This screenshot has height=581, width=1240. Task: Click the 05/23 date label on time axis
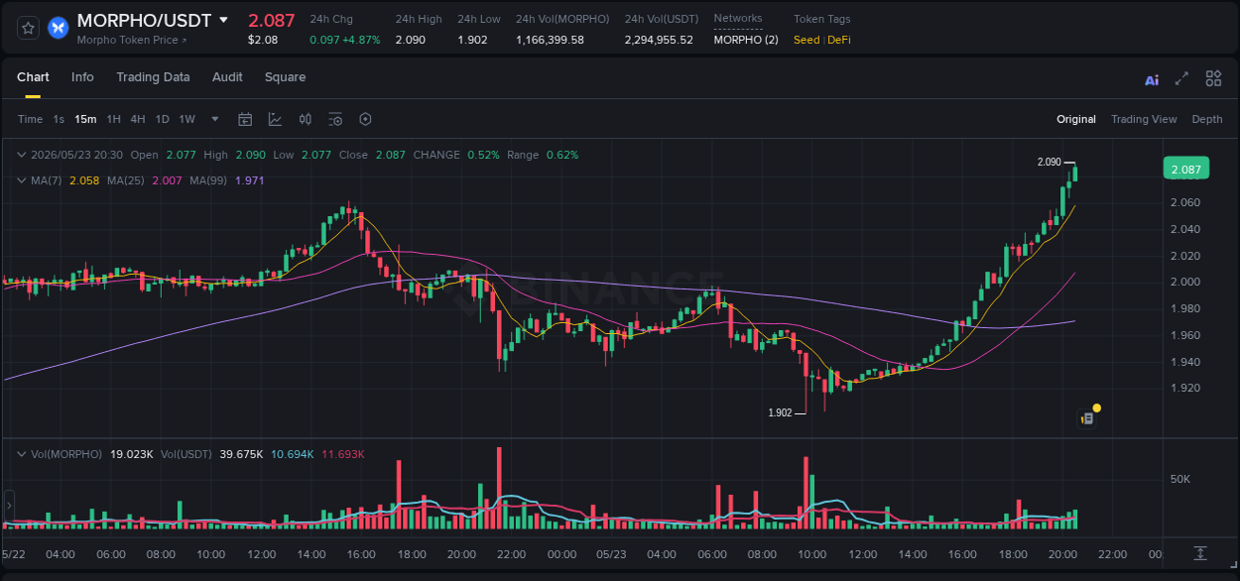pos(611,554)
